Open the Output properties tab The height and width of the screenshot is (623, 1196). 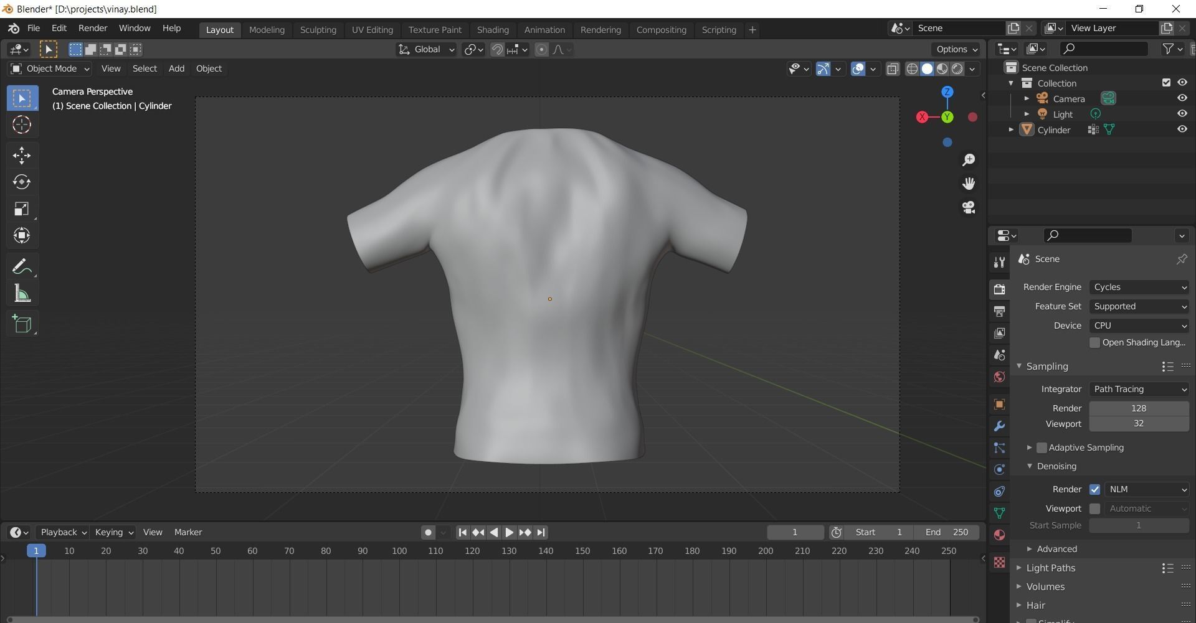click(x=999, y=311)
